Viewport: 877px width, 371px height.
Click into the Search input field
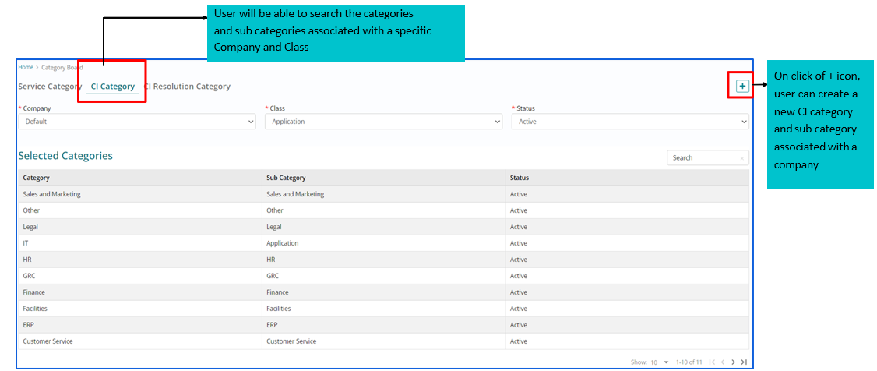pos(701,158)
